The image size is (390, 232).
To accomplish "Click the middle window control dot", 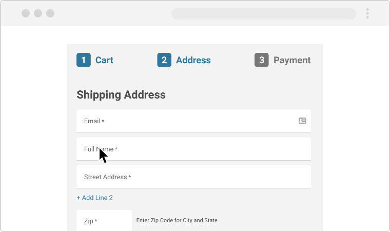I will click(x=38, y=13).
